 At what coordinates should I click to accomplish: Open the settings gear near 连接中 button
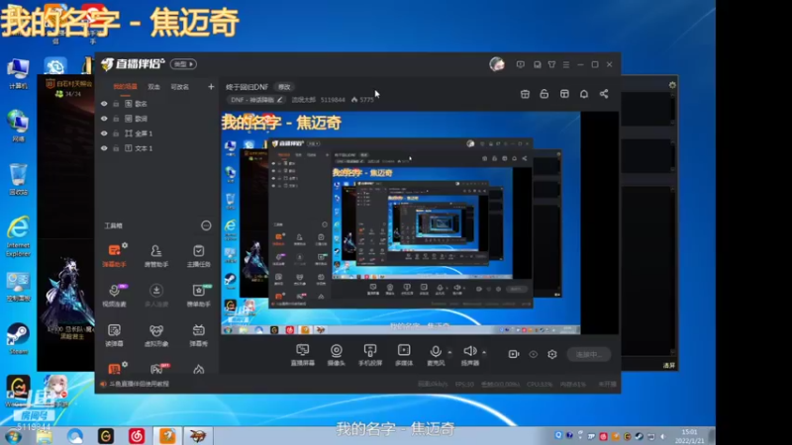pyautogui.click(x=552, y=354)
